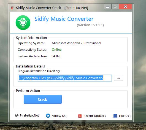Click the green Online connectivity status text
Screen dimensions: 146x130
(x=57, y=50)
